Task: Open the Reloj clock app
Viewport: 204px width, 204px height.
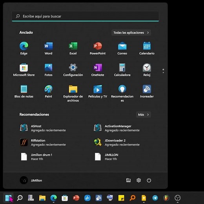Action: pos(147,70)
